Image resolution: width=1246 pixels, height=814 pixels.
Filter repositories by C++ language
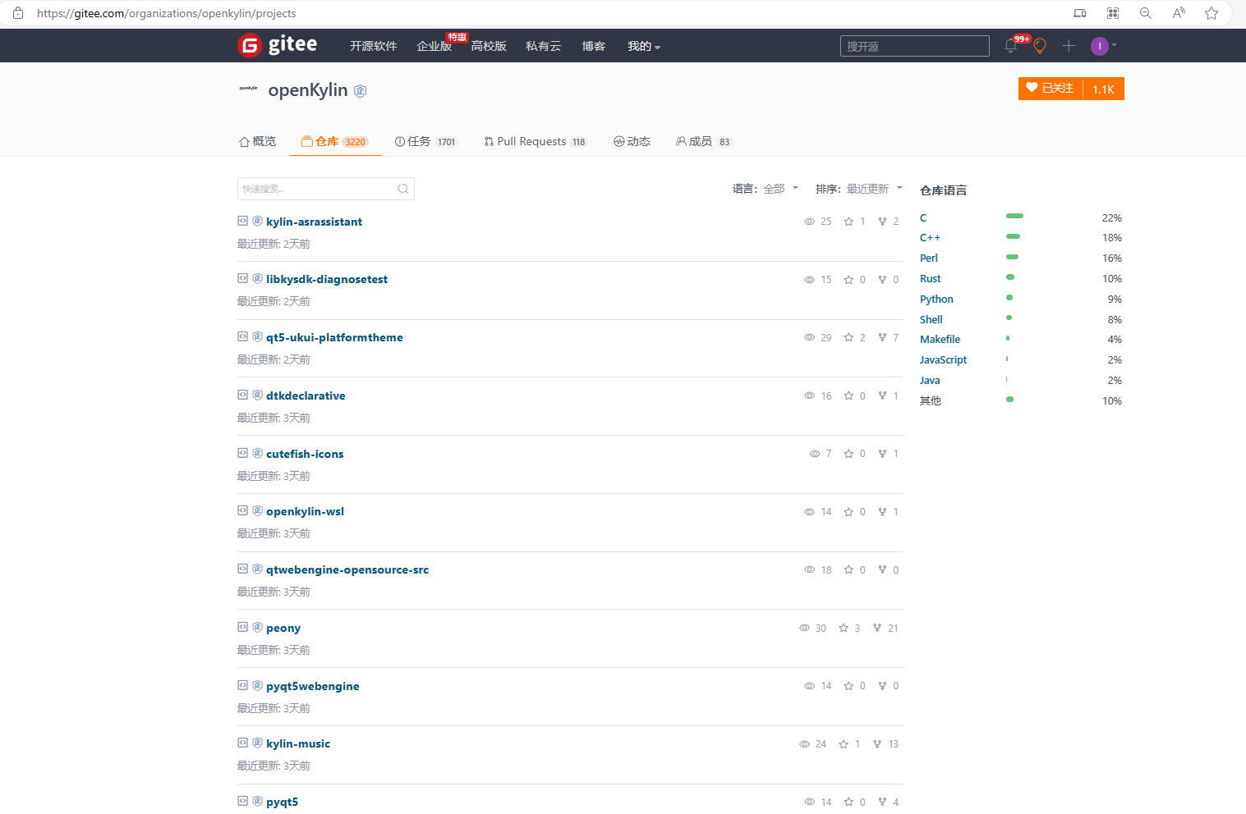click(x=930, y=238)
